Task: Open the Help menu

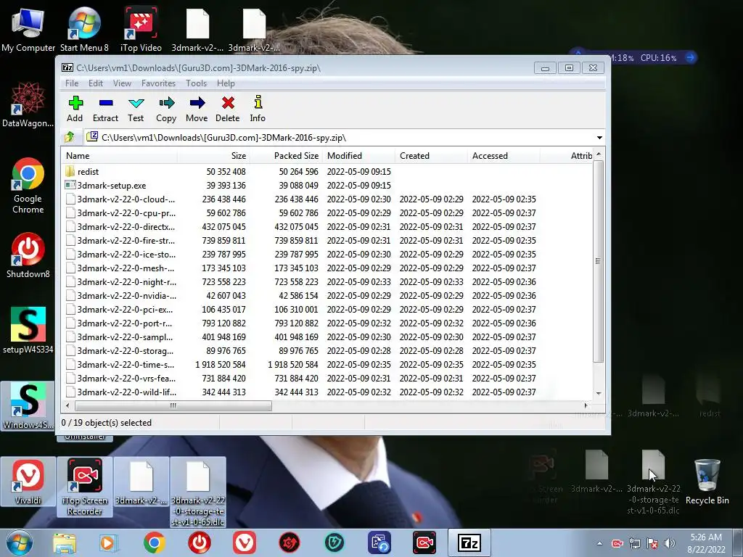Action: click(x=226, y=83)
